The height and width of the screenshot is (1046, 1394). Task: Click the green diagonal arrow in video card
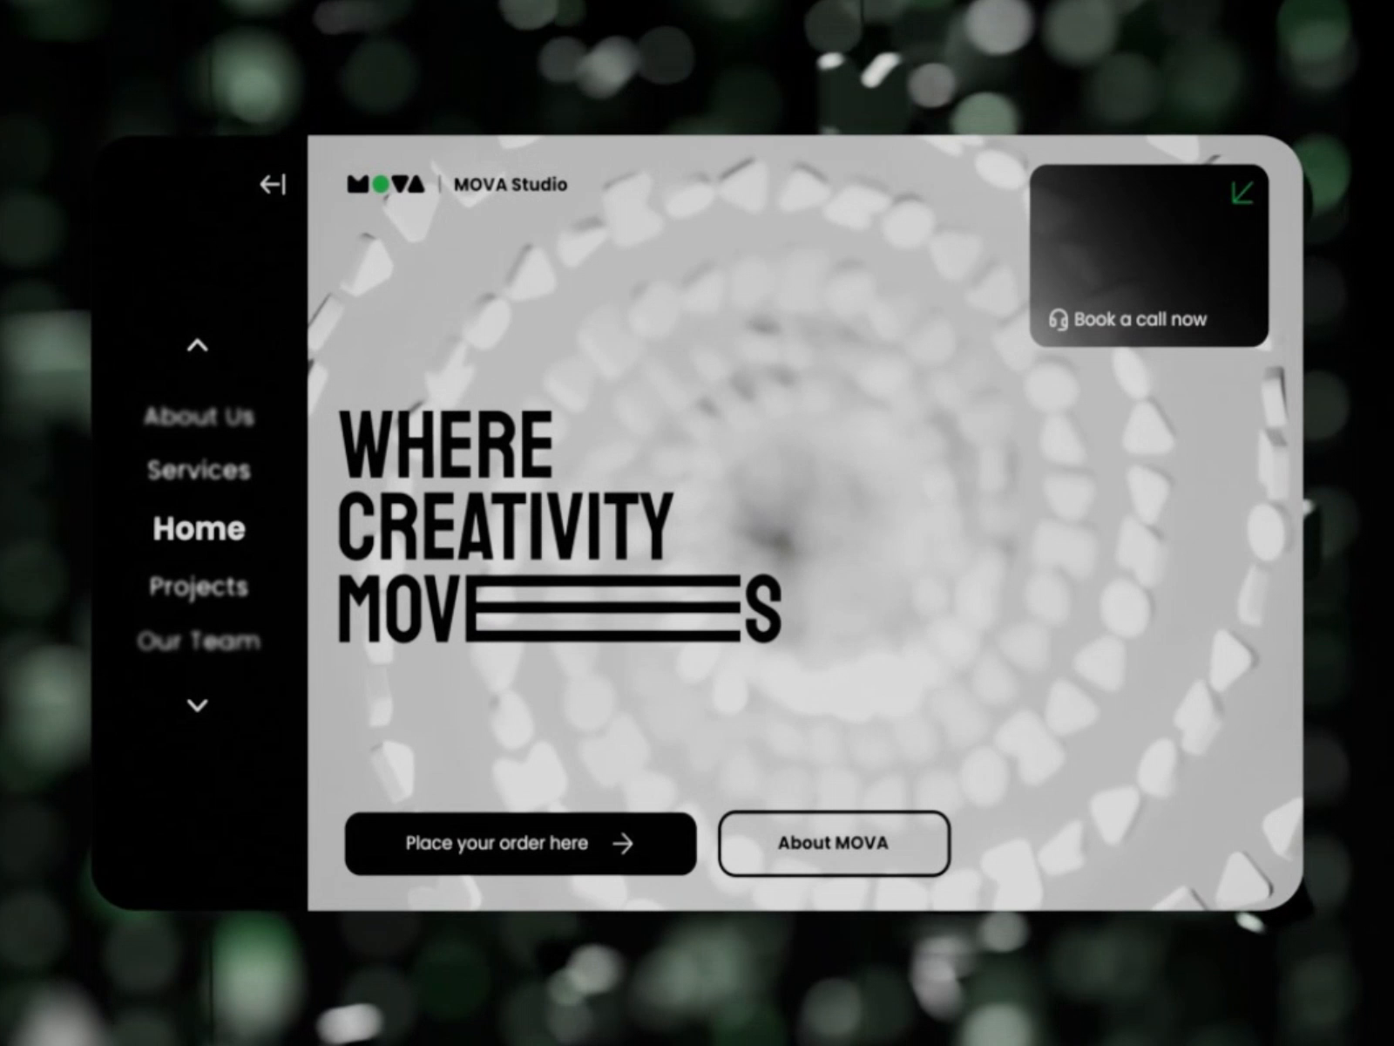click(1243, 192)
